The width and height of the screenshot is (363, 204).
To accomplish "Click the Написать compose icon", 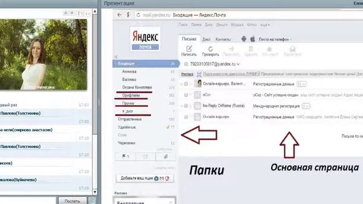I will point(189,49).
